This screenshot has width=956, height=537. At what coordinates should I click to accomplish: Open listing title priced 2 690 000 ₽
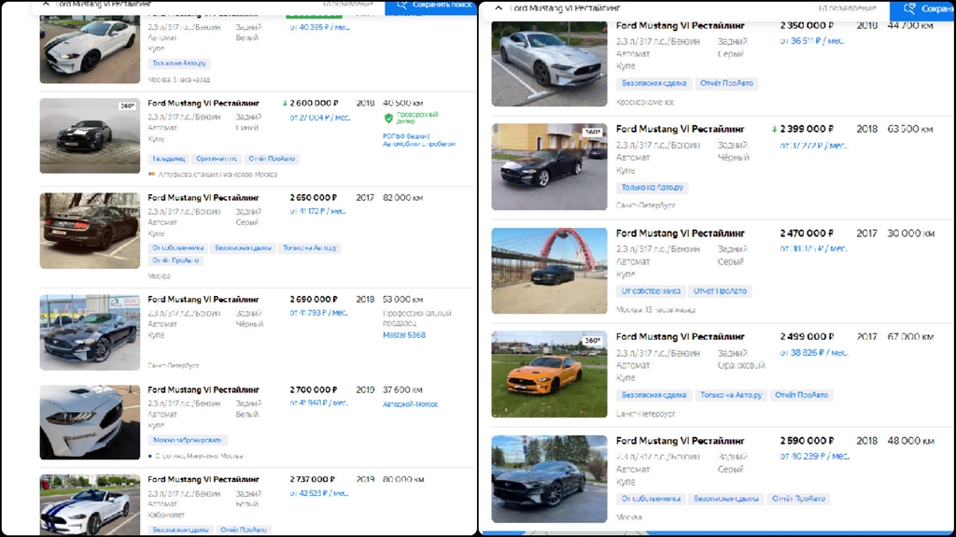coord(204,300)
